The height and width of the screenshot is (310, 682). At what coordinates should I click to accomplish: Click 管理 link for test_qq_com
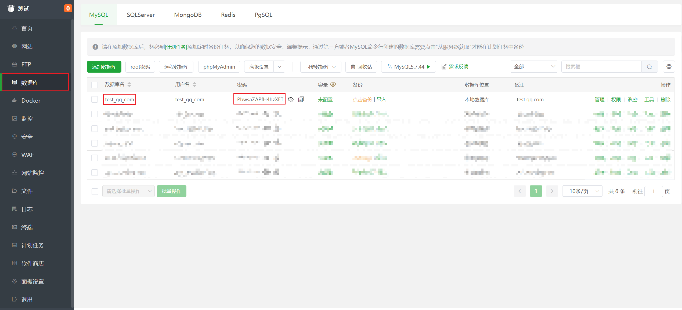599,99
